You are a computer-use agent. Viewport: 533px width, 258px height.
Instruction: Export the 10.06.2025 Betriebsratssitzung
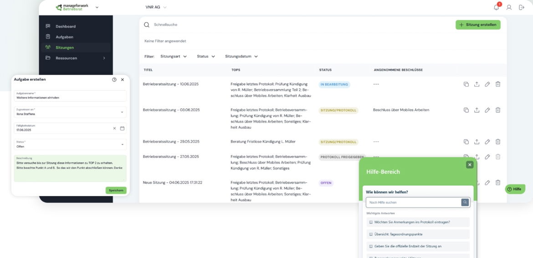pos(477,84)
